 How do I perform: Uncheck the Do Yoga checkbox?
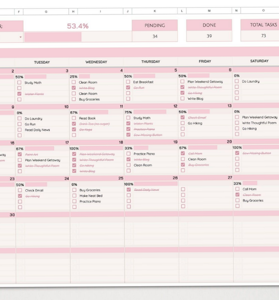point(74,129)
